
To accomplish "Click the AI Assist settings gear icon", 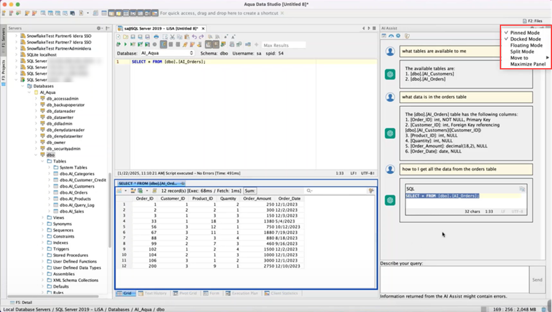I will click(x=398, y=36).
